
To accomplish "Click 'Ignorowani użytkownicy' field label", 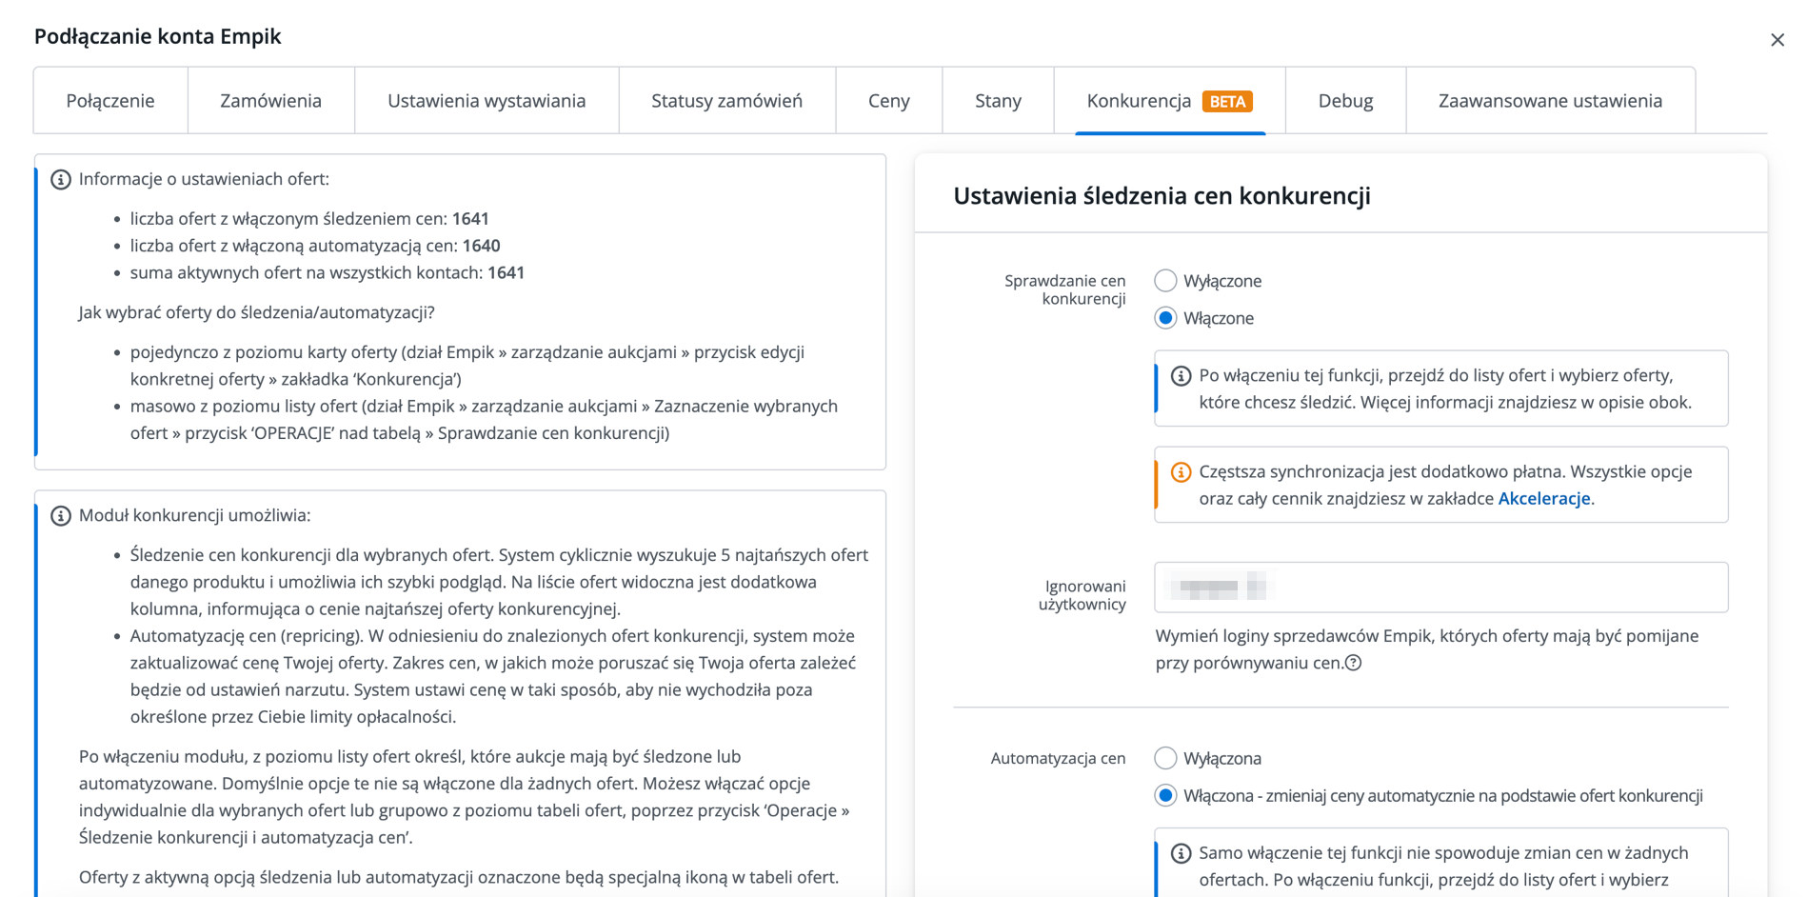I will tap(1082, 595).
